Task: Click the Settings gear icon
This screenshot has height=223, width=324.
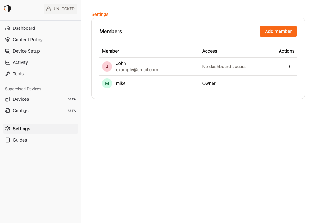Action: 8,129
